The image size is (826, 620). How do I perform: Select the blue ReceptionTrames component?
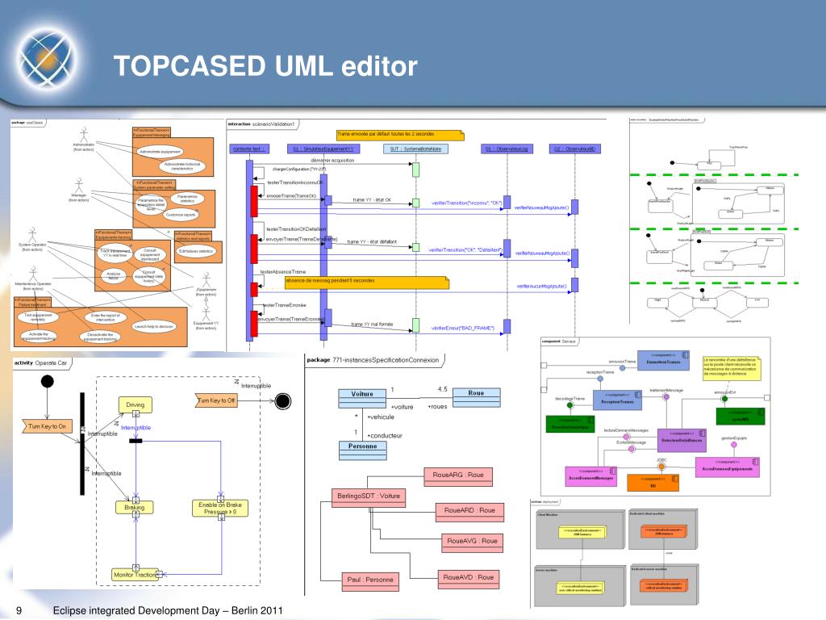coord(617,400)
